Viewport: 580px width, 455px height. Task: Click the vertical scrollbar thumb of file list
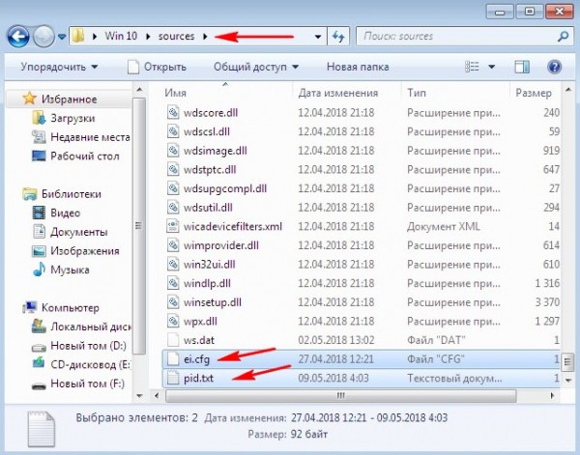tap(567, 361)
